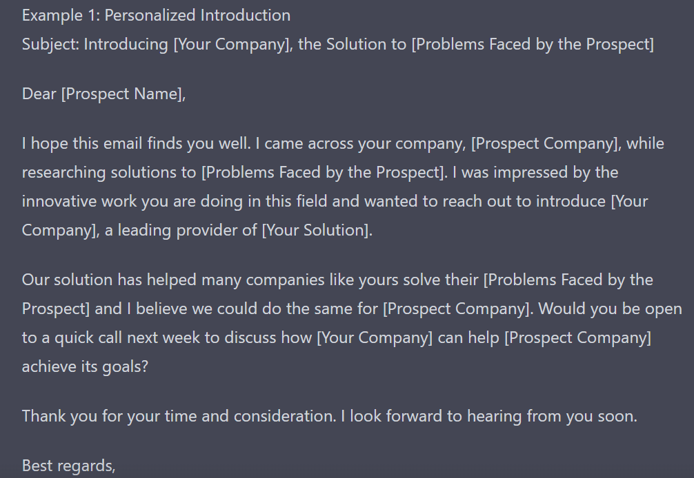
Task: Click the 'Best regards,' closing
Action: [68, 466]
